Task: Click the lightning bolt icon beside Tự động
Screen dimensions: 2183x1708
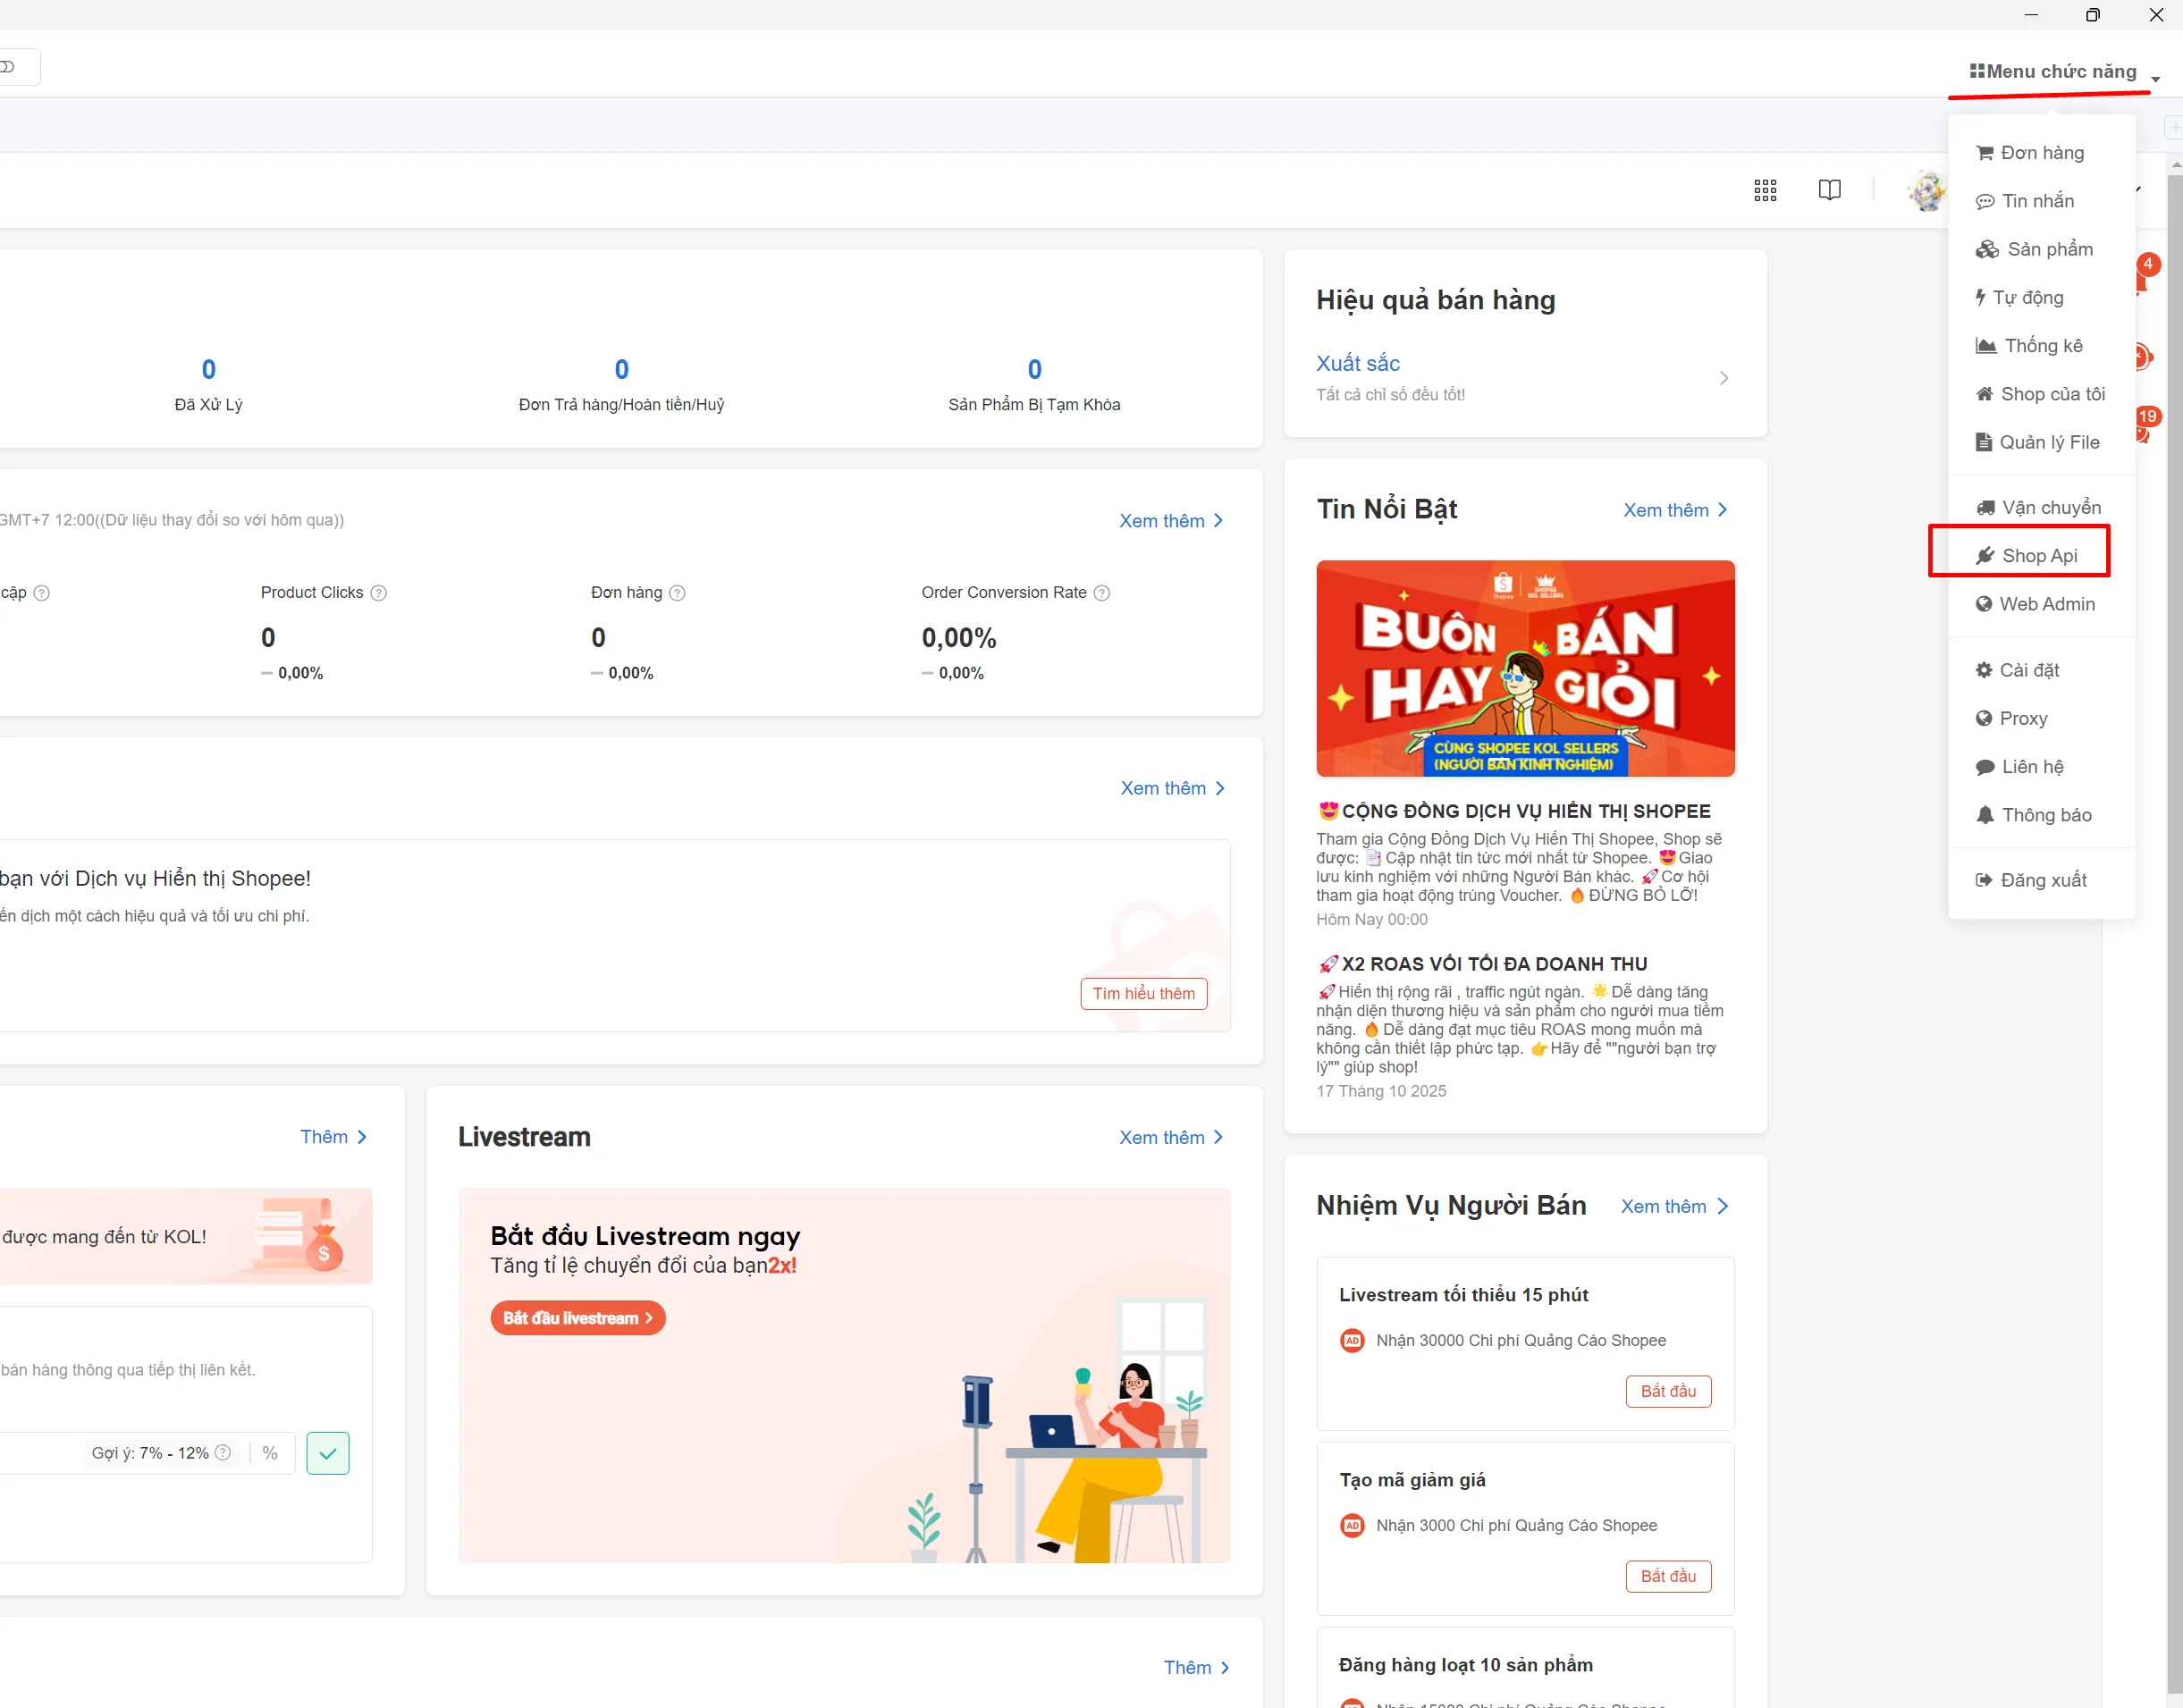Action: [1981, 297]
